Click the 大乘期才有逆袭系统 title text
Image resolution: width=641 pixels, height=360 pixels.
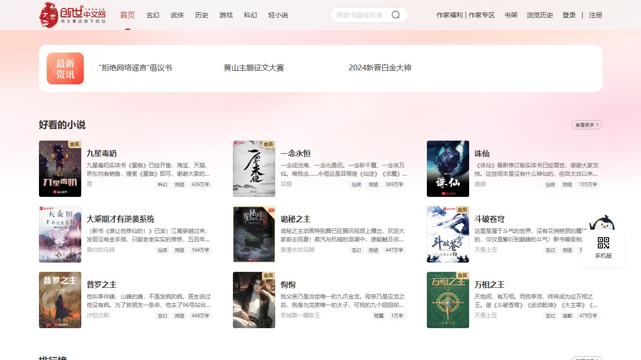(120, 219)
